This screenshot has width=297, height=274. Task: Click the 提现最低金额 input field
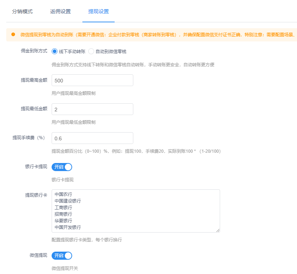tap(92, 109)
